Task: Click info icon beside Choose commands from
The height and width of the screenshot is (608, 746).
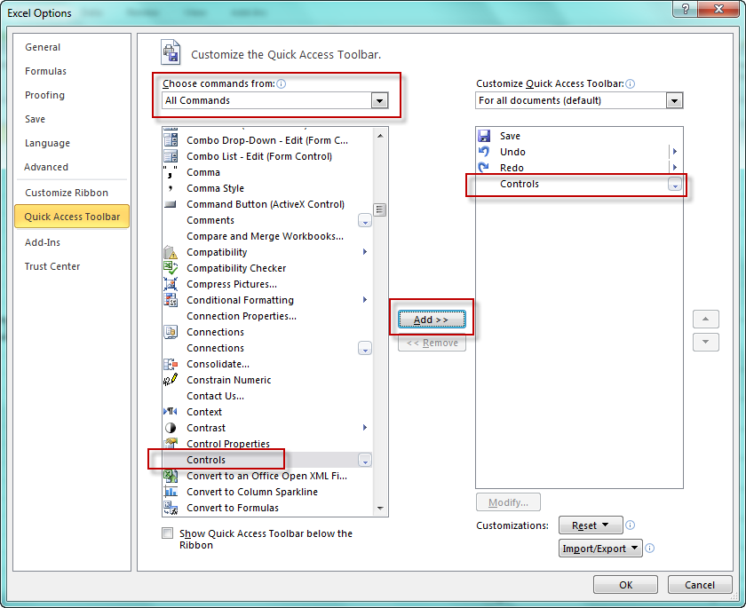Action: click(282, 83)
